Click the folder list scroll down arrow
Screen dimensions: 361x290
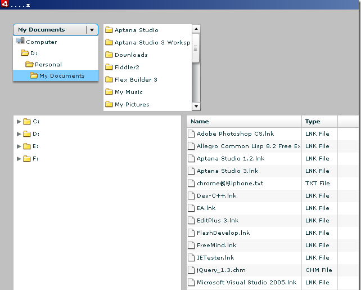click(196, 106)
